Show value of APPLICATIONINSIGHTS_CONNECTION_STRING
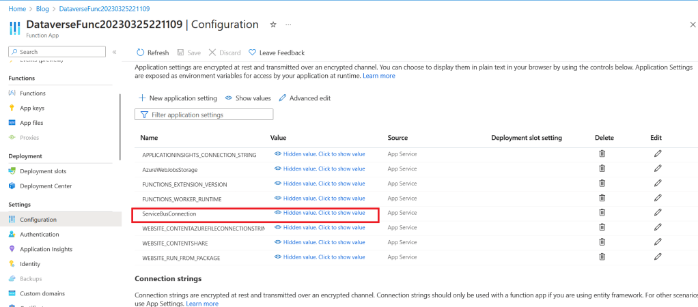Viewport: 698px width, 307px height. [320, 154]
